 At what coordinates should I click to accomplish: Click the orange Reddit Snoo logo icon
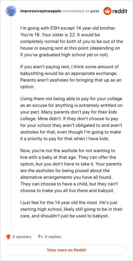tap(107, 11)
